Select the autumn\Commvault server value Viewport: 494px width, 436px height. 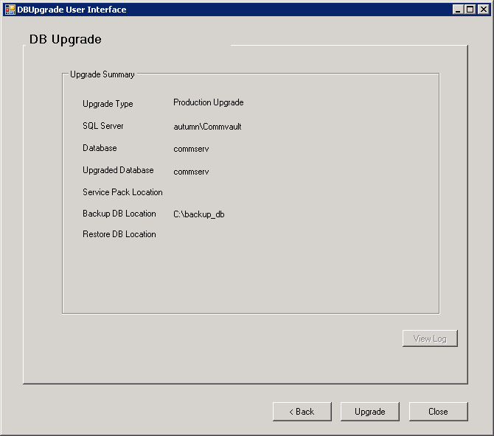pos(207,127)
